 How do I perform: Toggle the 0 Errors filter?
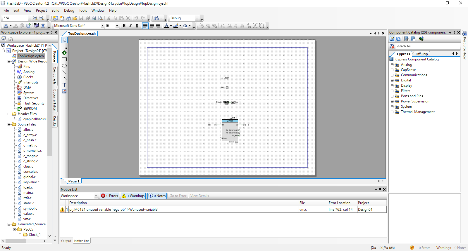click(x=109, y=196)
